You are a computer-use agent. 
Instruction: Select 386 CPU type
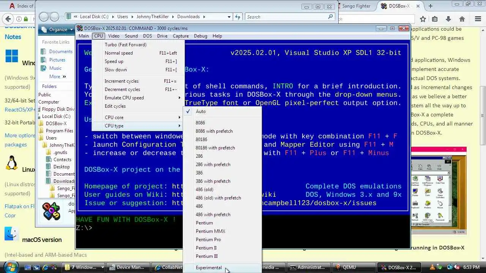click(x=222, y=173)
